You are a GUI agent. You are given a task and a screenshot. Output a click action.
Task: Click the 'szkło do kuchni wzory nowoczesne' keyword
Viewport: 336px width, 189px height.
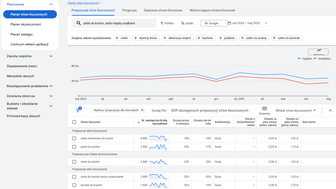point(102,177)
